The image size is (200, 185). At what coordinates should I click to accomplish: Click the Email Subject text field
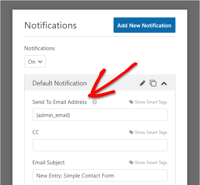point(100,175)
